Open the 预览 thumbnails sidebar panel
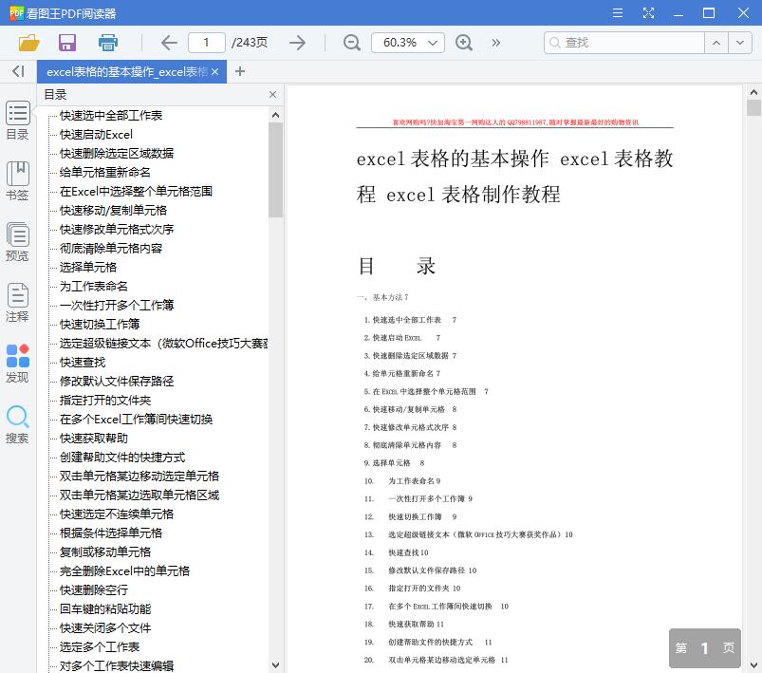Screen dimensions: 762x673 coord(17,242)
